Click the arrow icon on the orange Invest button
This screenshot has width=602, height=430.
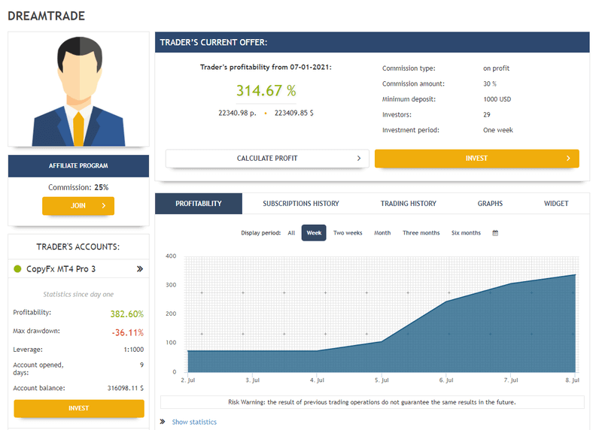(568, 158)
